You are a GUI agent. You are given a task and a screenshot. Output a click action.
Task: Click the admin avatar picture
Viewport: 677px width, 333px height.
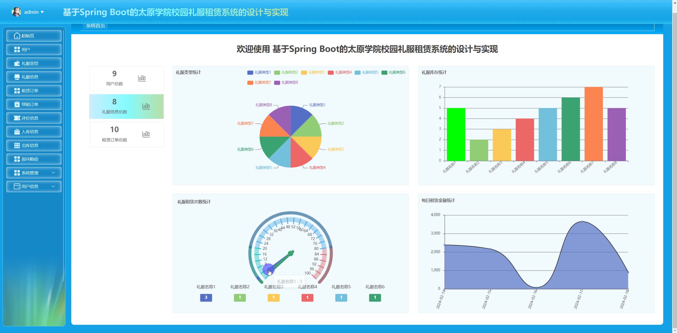pyautogui.click(x=16, y=12)
